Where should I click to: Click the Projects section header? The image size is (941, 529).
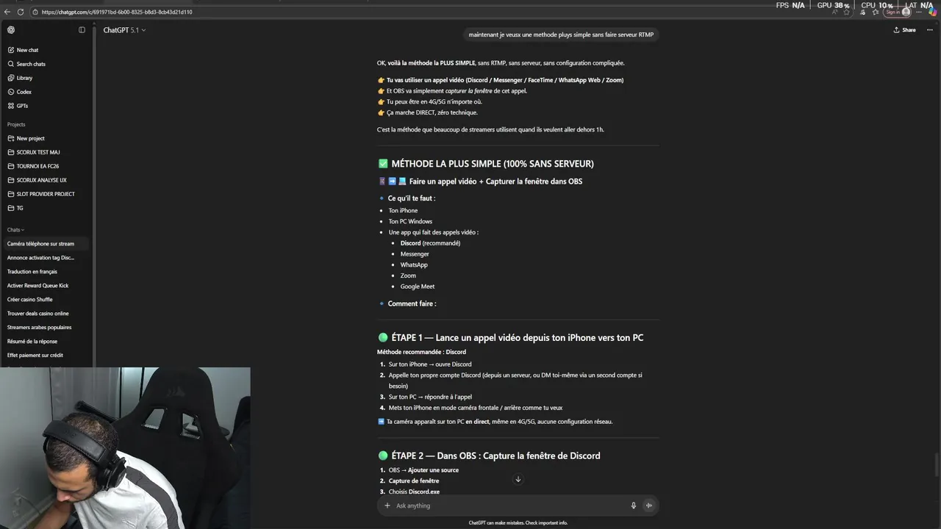tap(16, 125)
